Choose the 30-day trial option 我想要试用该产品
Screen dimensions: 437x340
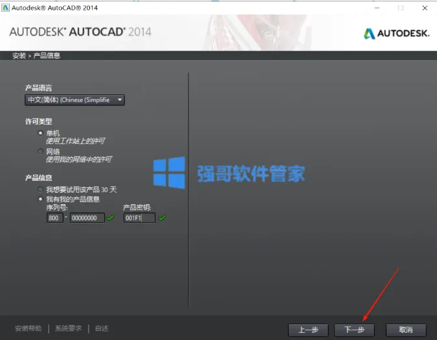(x=40, y=189)
